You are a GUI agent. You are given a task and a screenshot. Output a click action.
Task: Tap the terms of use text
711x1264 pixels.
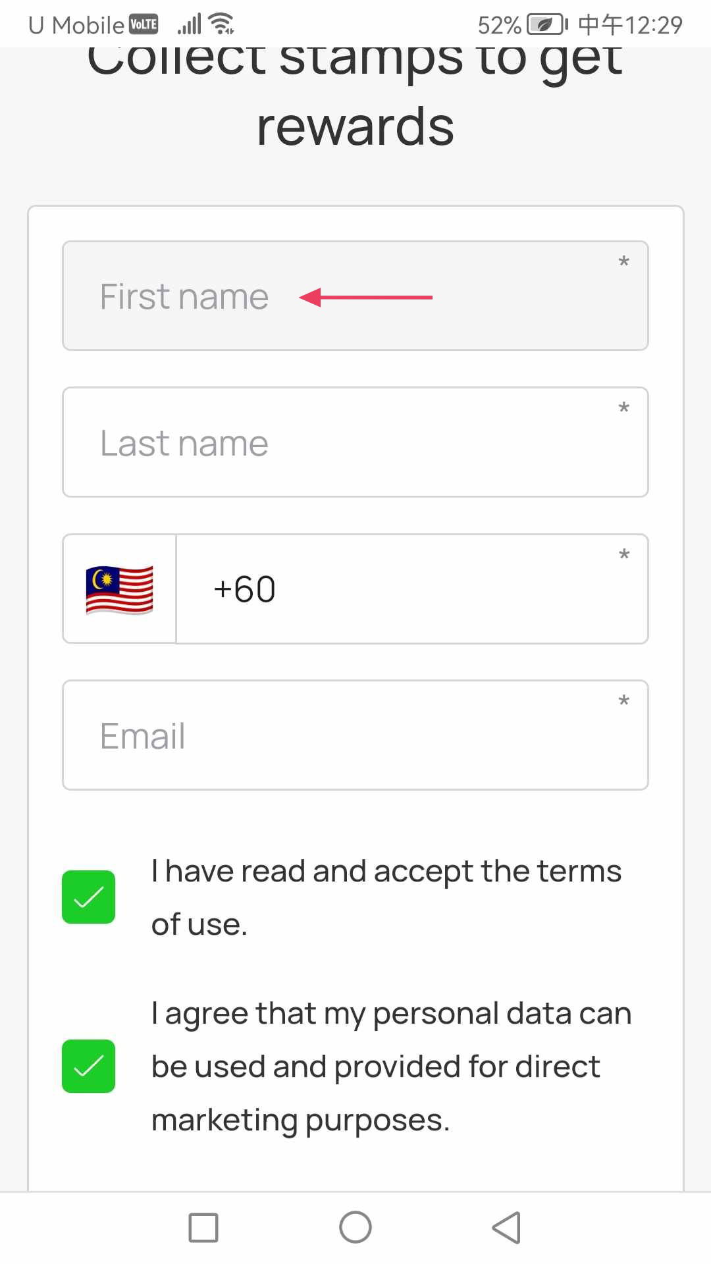(386, 897)
